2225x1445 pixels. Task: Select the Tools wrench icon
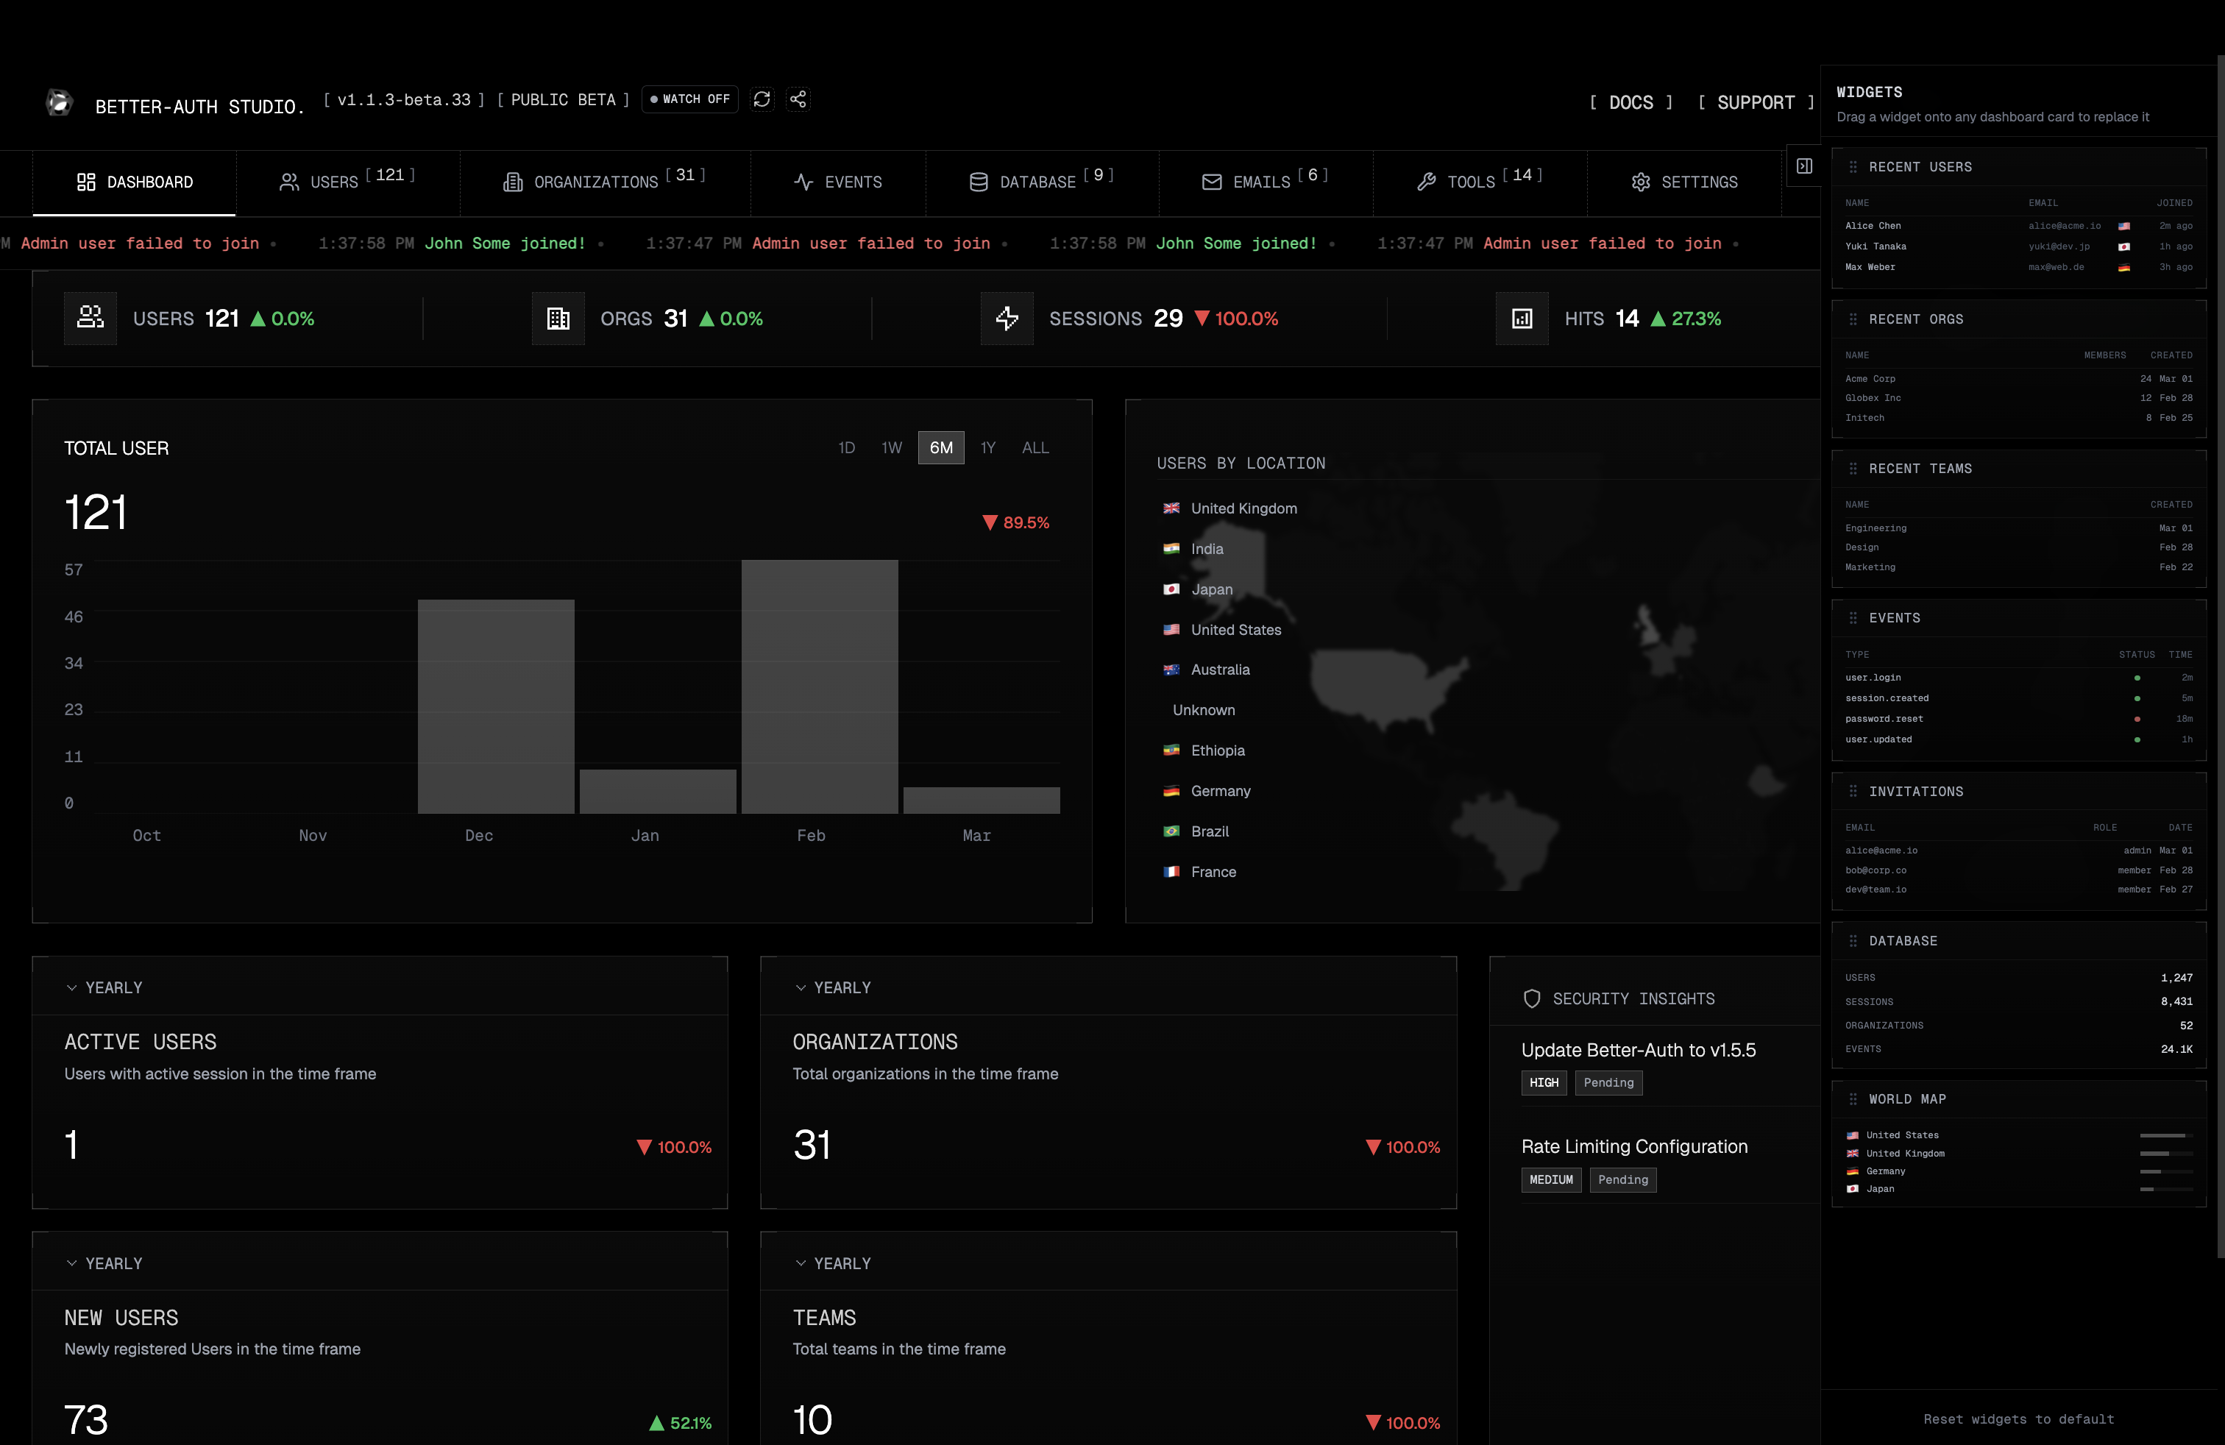[x=1427, y=182]
